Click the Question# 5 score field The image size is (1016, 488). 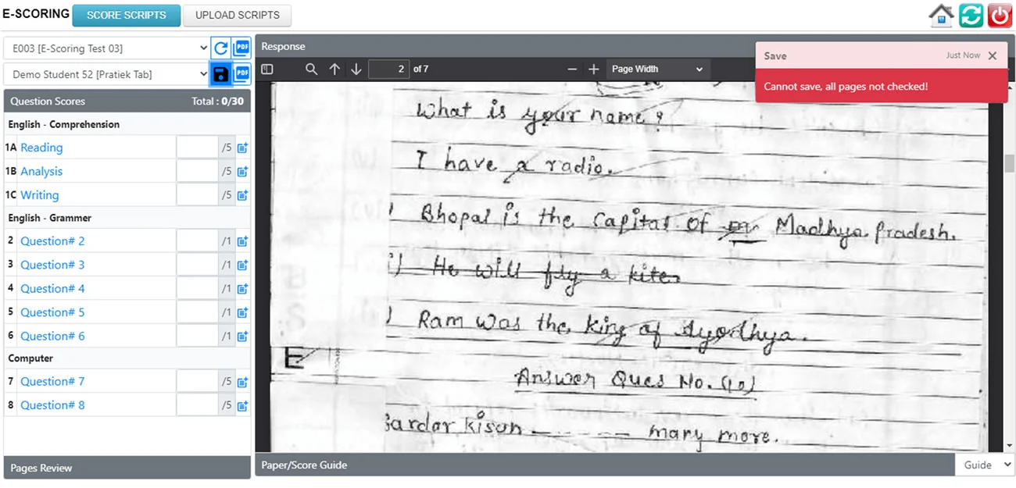pos(197,312)
